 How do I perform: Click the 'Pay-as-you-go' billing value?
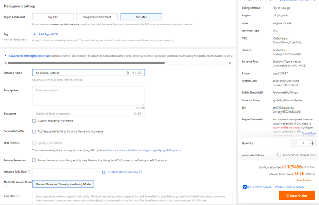click(281, 8)
